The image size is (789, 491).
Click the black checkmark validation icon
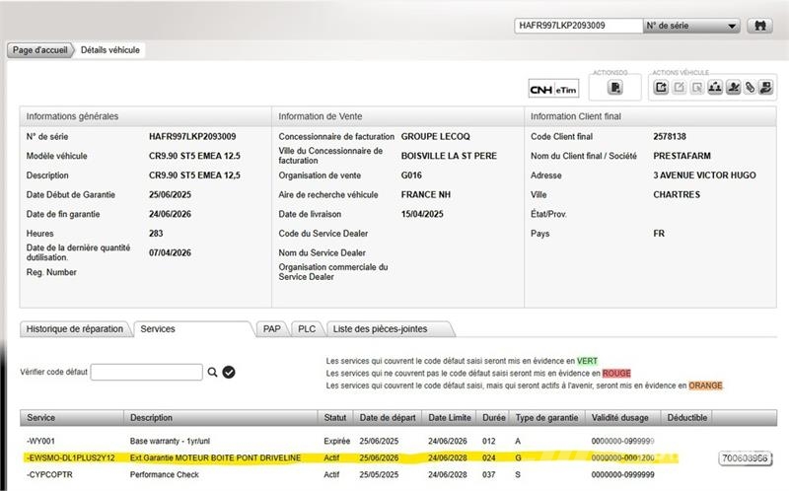click(x=229, y=373)
